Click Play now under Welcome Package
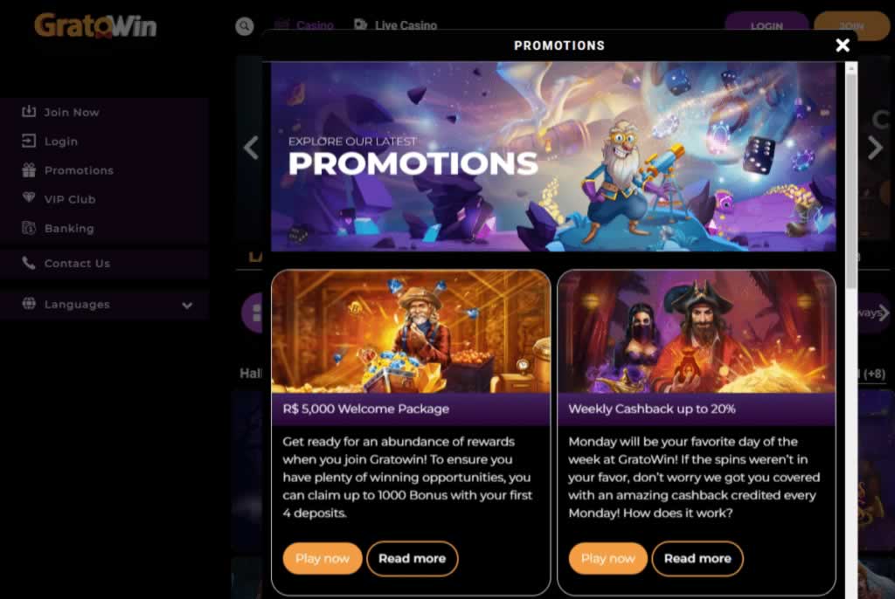This screenshot has width=895, height=599. [x=323, y=559]
